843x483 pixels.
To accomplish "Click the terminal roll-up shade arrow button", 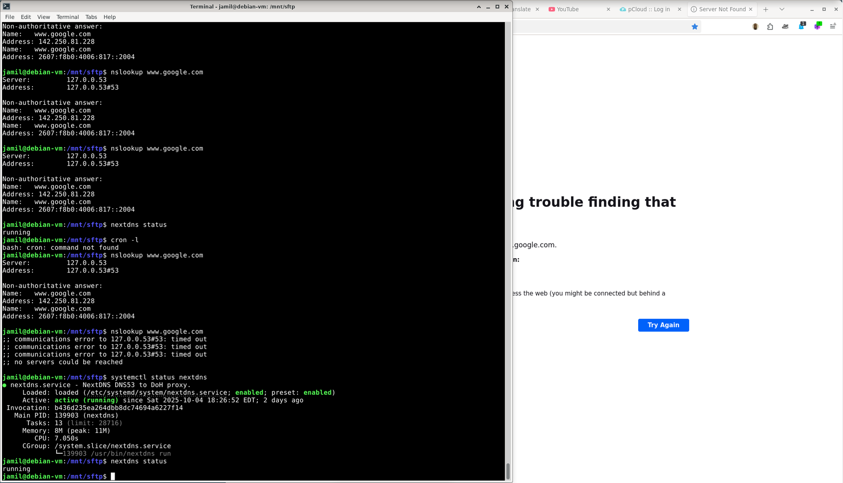I will (x=479, y=6).
